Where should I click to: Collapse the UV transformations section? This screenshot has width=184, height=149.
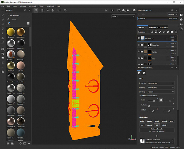pyautogui.click(x=140, y=96)
